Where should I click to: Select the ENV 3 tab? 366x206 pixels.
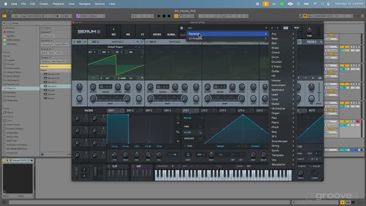pyautogui.click(x=149, y=110)
